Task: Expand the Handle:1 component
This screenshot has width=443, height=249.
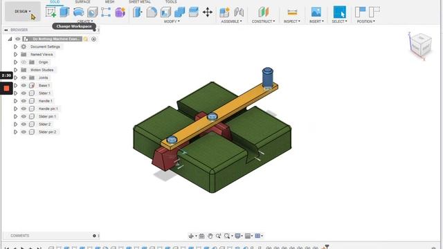Action: tap(15, 101)
